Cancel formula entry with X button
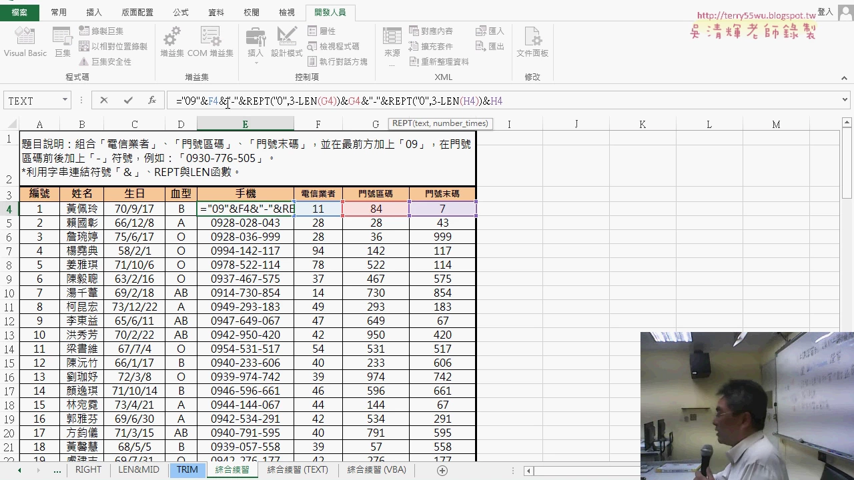Image resolution: width=854 pixels, height=480 pixels. point(103,101)
